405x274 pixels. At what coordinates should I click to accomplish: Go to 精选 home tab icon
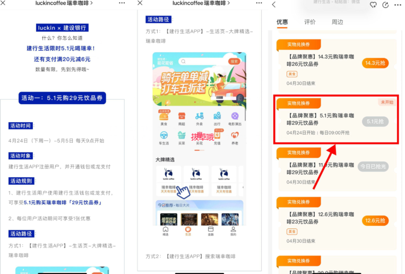[166, 229]
